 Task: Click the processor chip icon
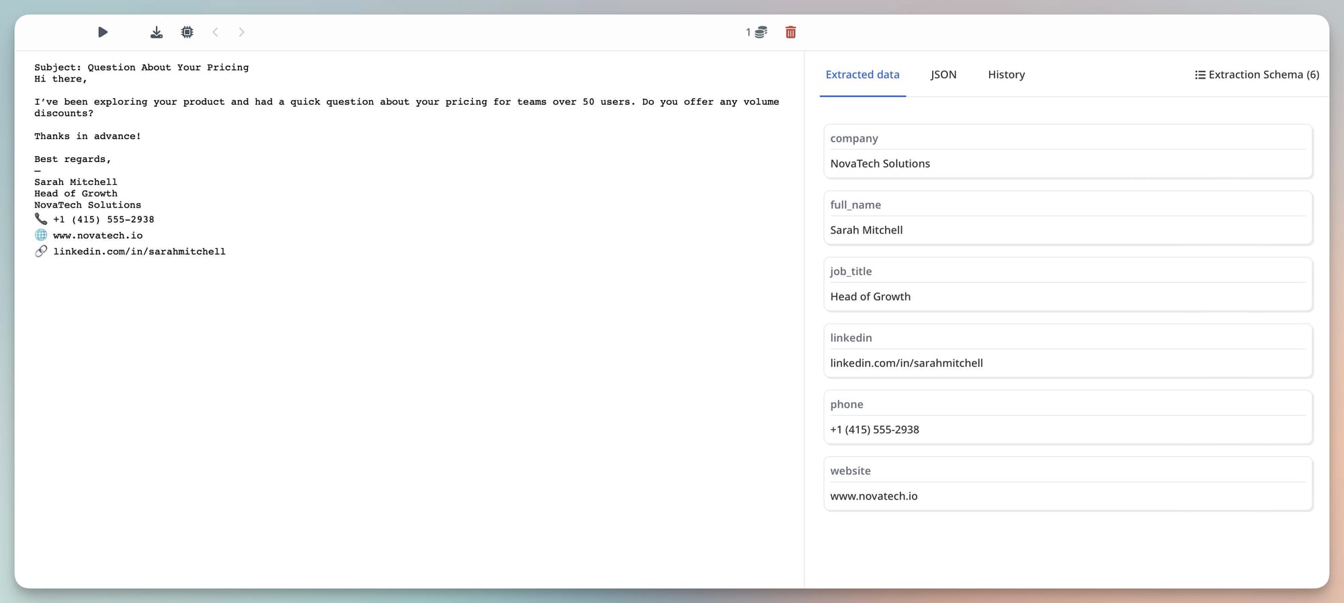tap(187, 32)
